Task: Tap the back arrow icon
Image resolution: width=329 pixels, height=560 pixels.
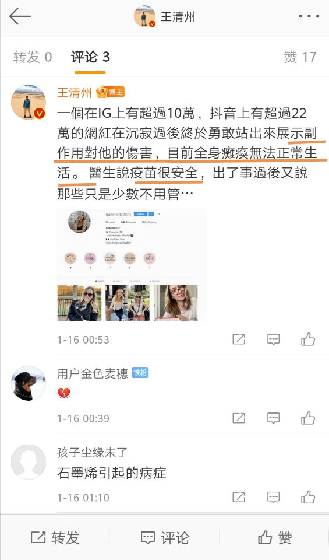Action: click(20, 17)
